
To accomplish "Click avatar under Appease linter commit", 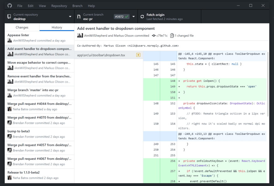I will tap(10, 41).
